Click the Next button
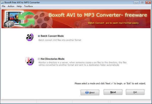The height and width of the screenshot is (104, 152). pos(113,92)
